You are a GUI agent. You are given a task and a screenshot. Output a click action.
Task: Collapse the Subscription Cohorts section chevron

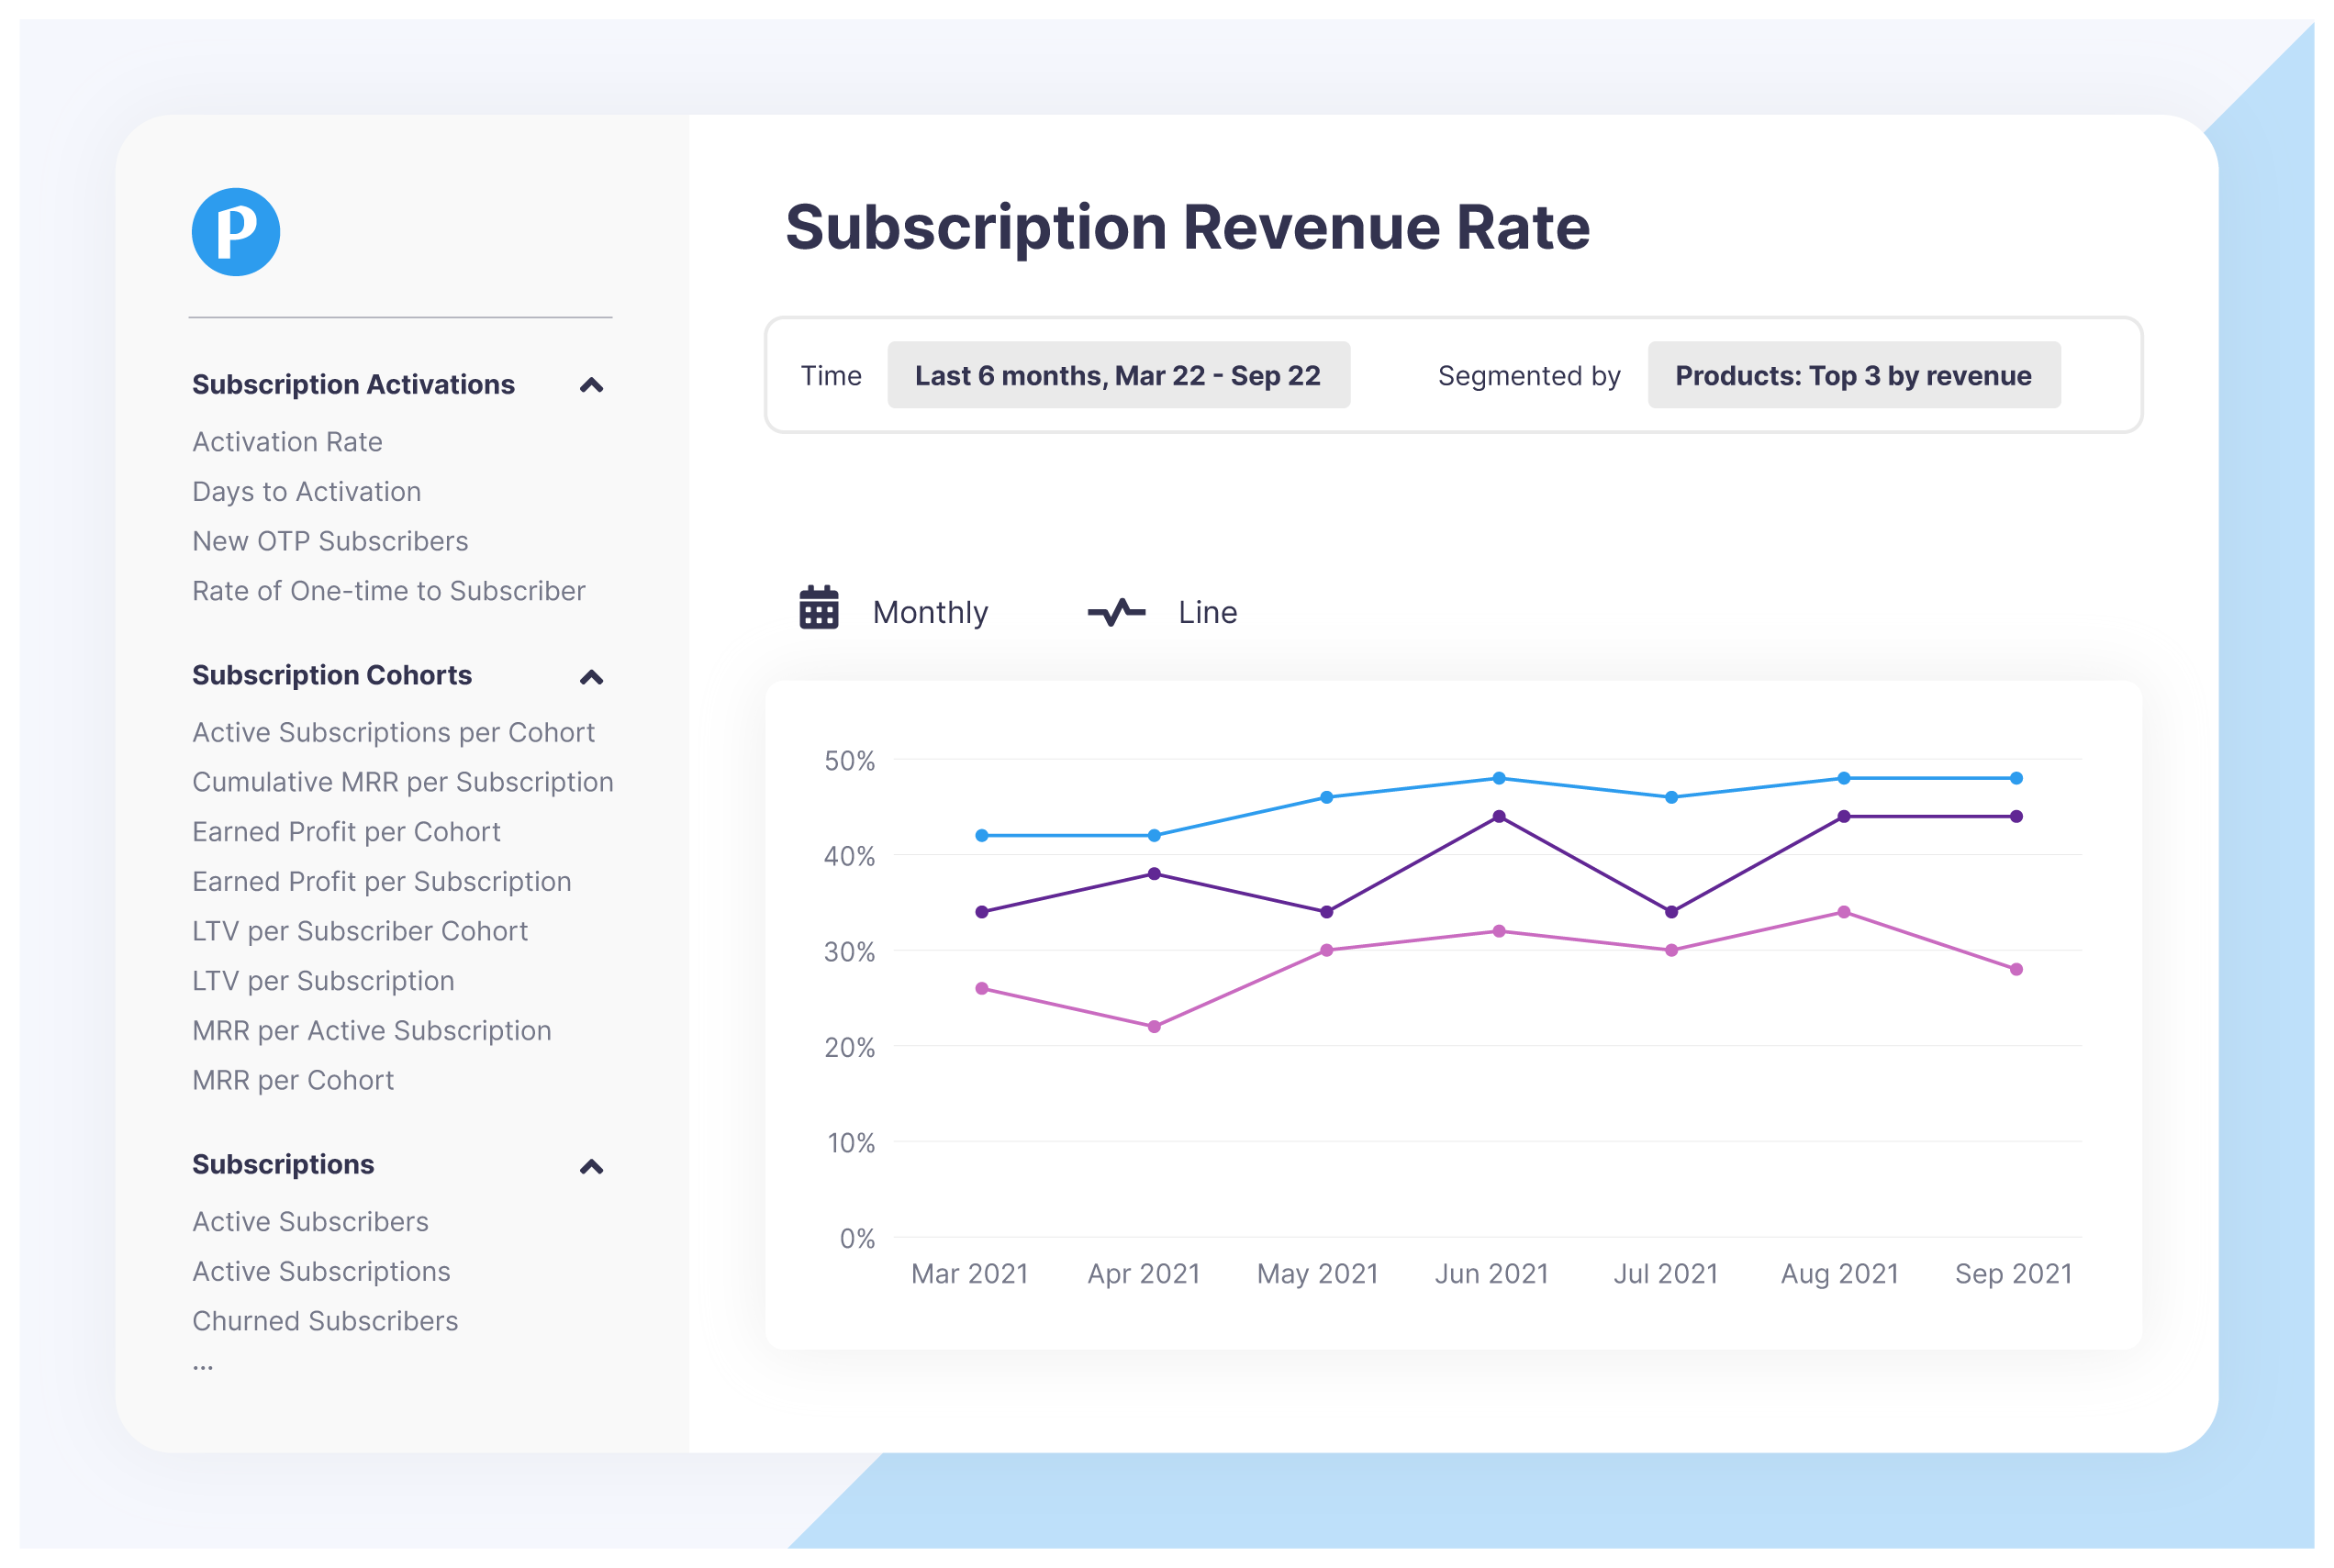(x=591, y=677)
